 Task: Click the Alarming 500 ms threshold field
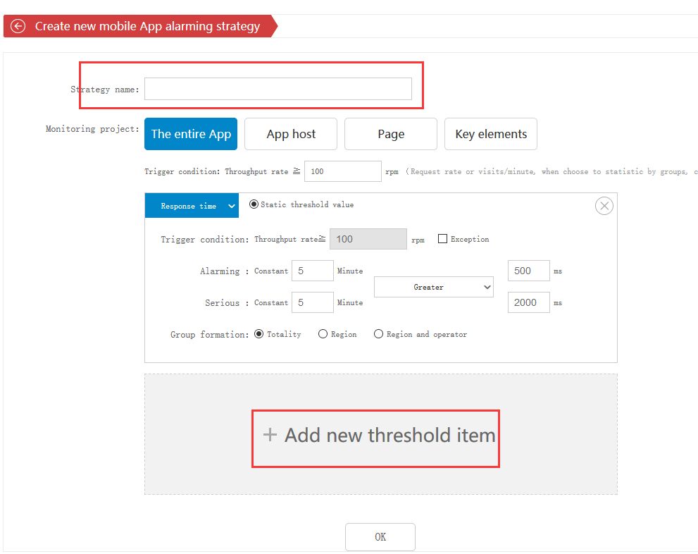click(528, 271)
